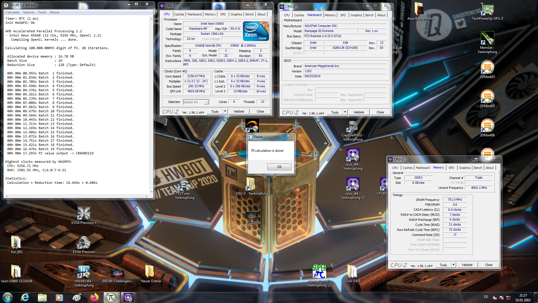Click the Windows Start button
The width and height of the screenshot is (538, 303).
(x=8, y=297)
